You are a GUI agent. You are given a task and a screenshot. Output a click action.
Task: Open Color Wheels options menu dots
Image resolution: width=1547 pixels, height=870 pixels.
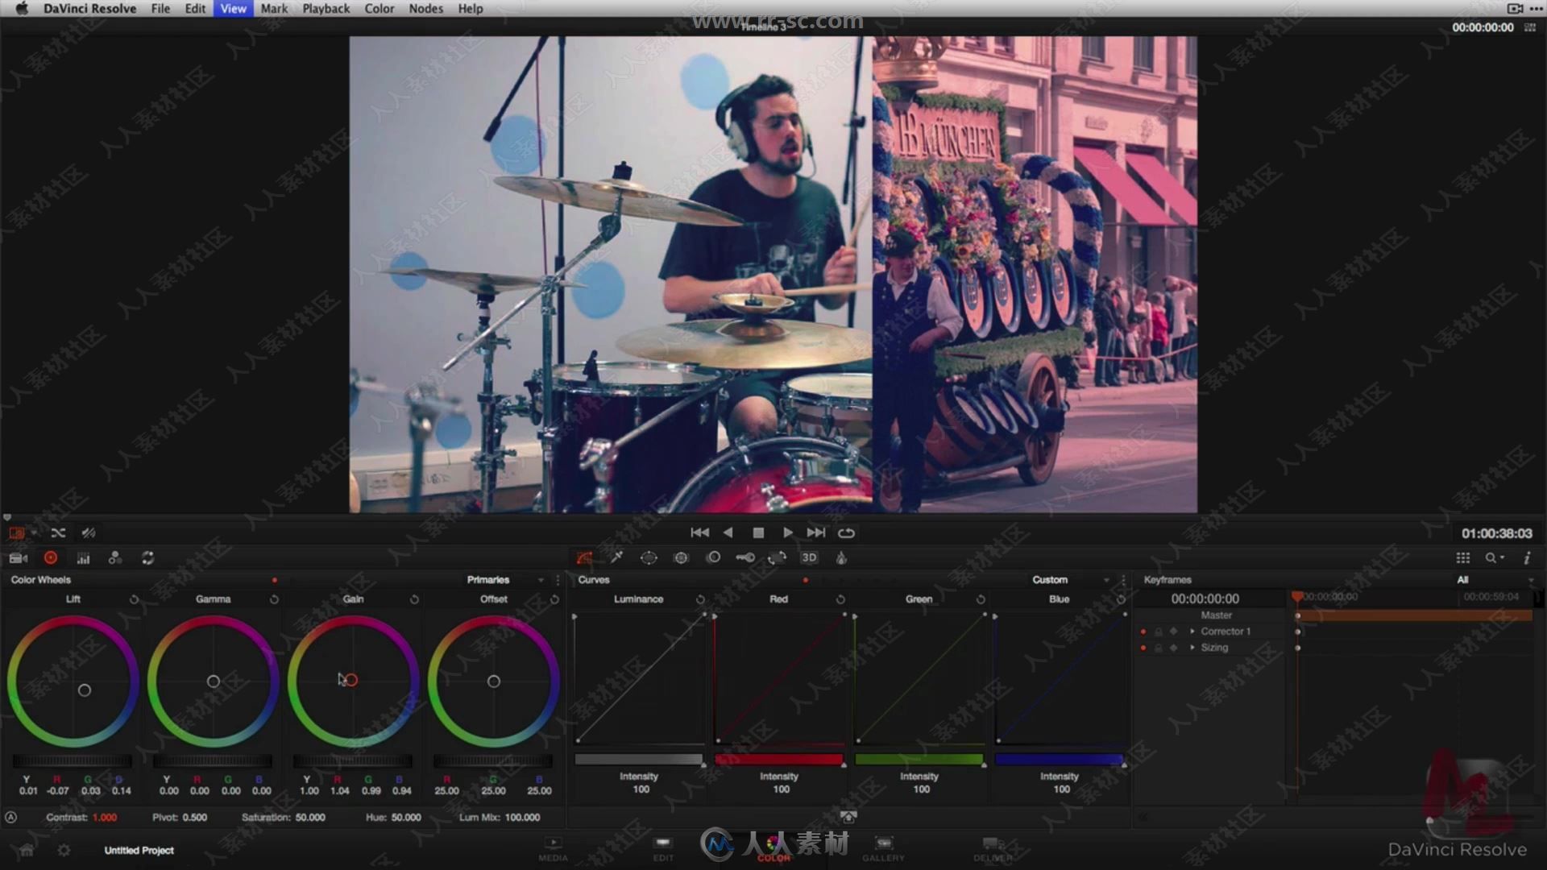(558, 580)
